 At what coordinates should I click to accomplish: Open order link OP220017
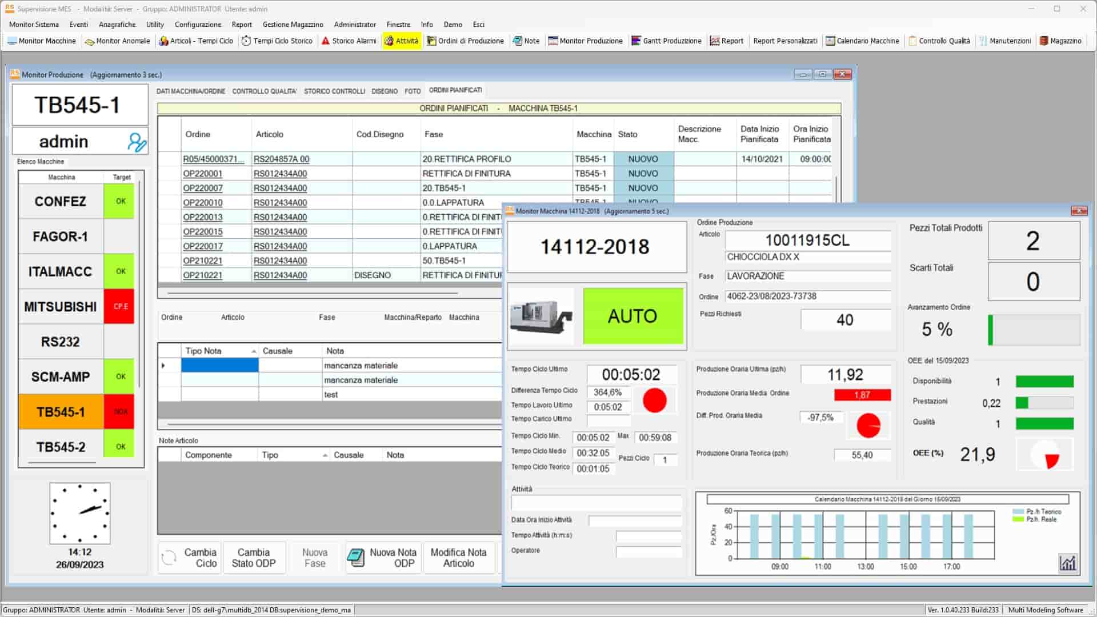(203, 246)
